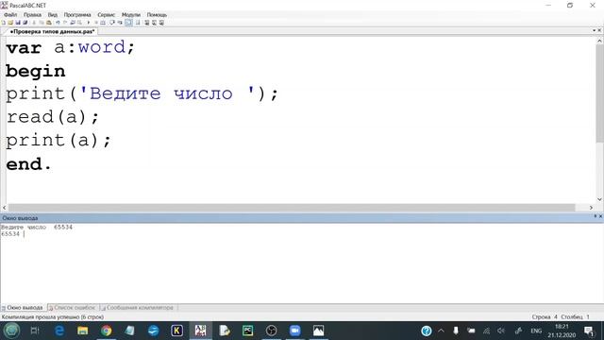The height and width of the screenshot is (340, 604).
Task: Click the editor vertical scrollbar thumb
Action: click(x=599, y=93)
